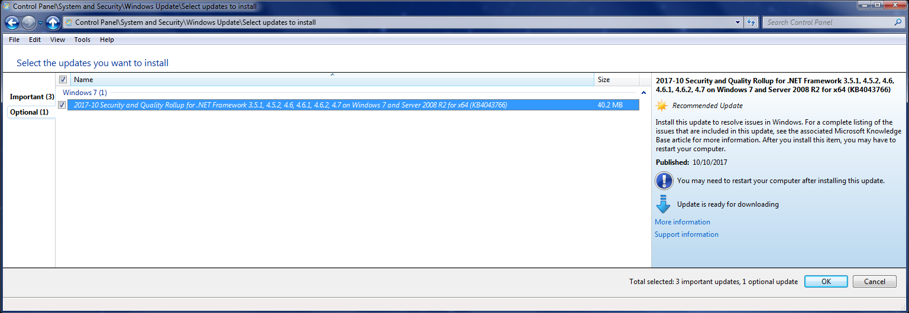Open the recent pages dropdown arrow
Screen dimensions: 909x313
pyautogui.click(x=40, y=23)
